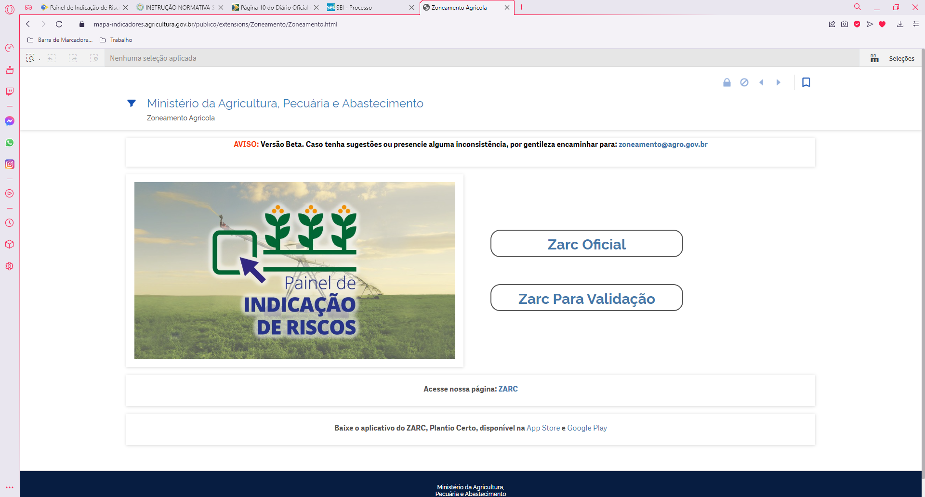This screenshot has height=497, width=925.
Task: Step forward in selection history
Action: [x=73, y=58]
